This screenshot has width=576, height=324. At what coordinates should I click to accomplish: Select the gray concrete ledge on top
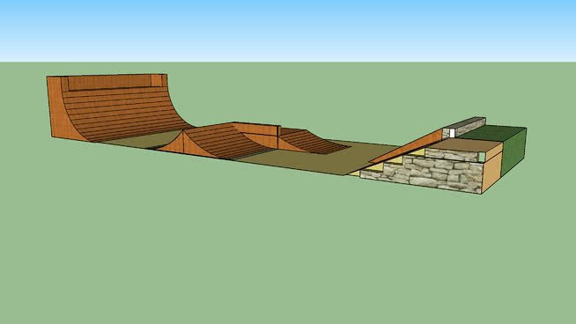point(465,127)
